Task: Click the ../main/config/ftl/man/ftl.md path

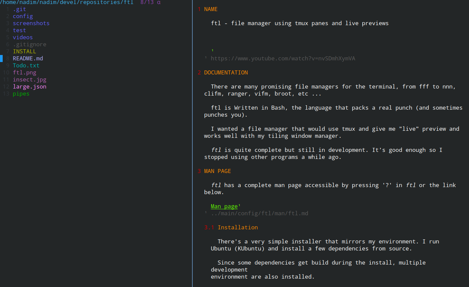Action: [x=260, y=213]
